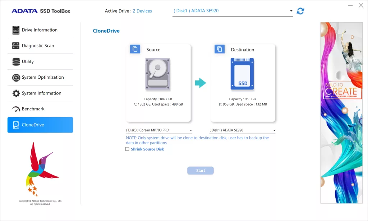Open the destination disk ADATA SE920 dropdown
Image resolution: width=368 pixels, height=221 pixels.
[242, 130]
